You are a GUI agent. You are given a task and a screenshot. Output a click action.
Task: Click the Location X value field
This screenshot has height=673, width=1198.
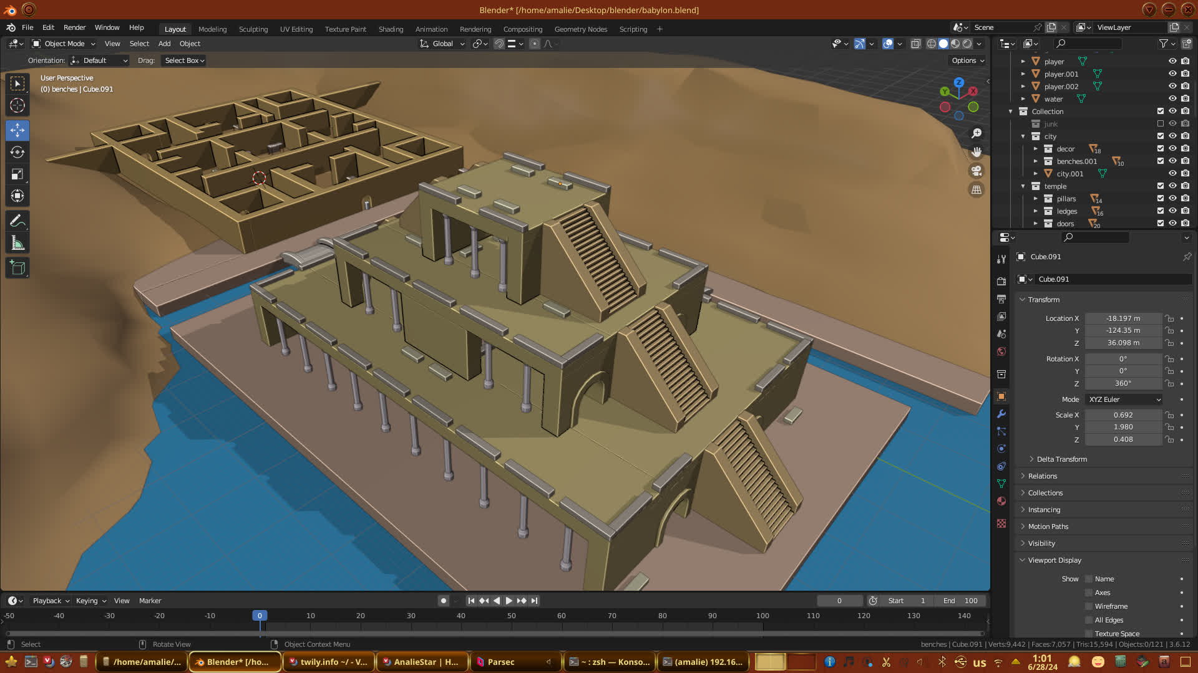1123,318
